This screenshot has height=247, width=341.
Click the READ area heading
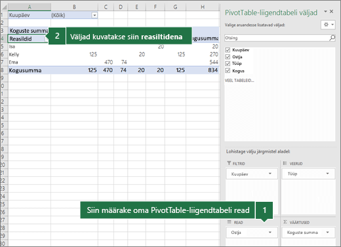[x=238, y=222]
